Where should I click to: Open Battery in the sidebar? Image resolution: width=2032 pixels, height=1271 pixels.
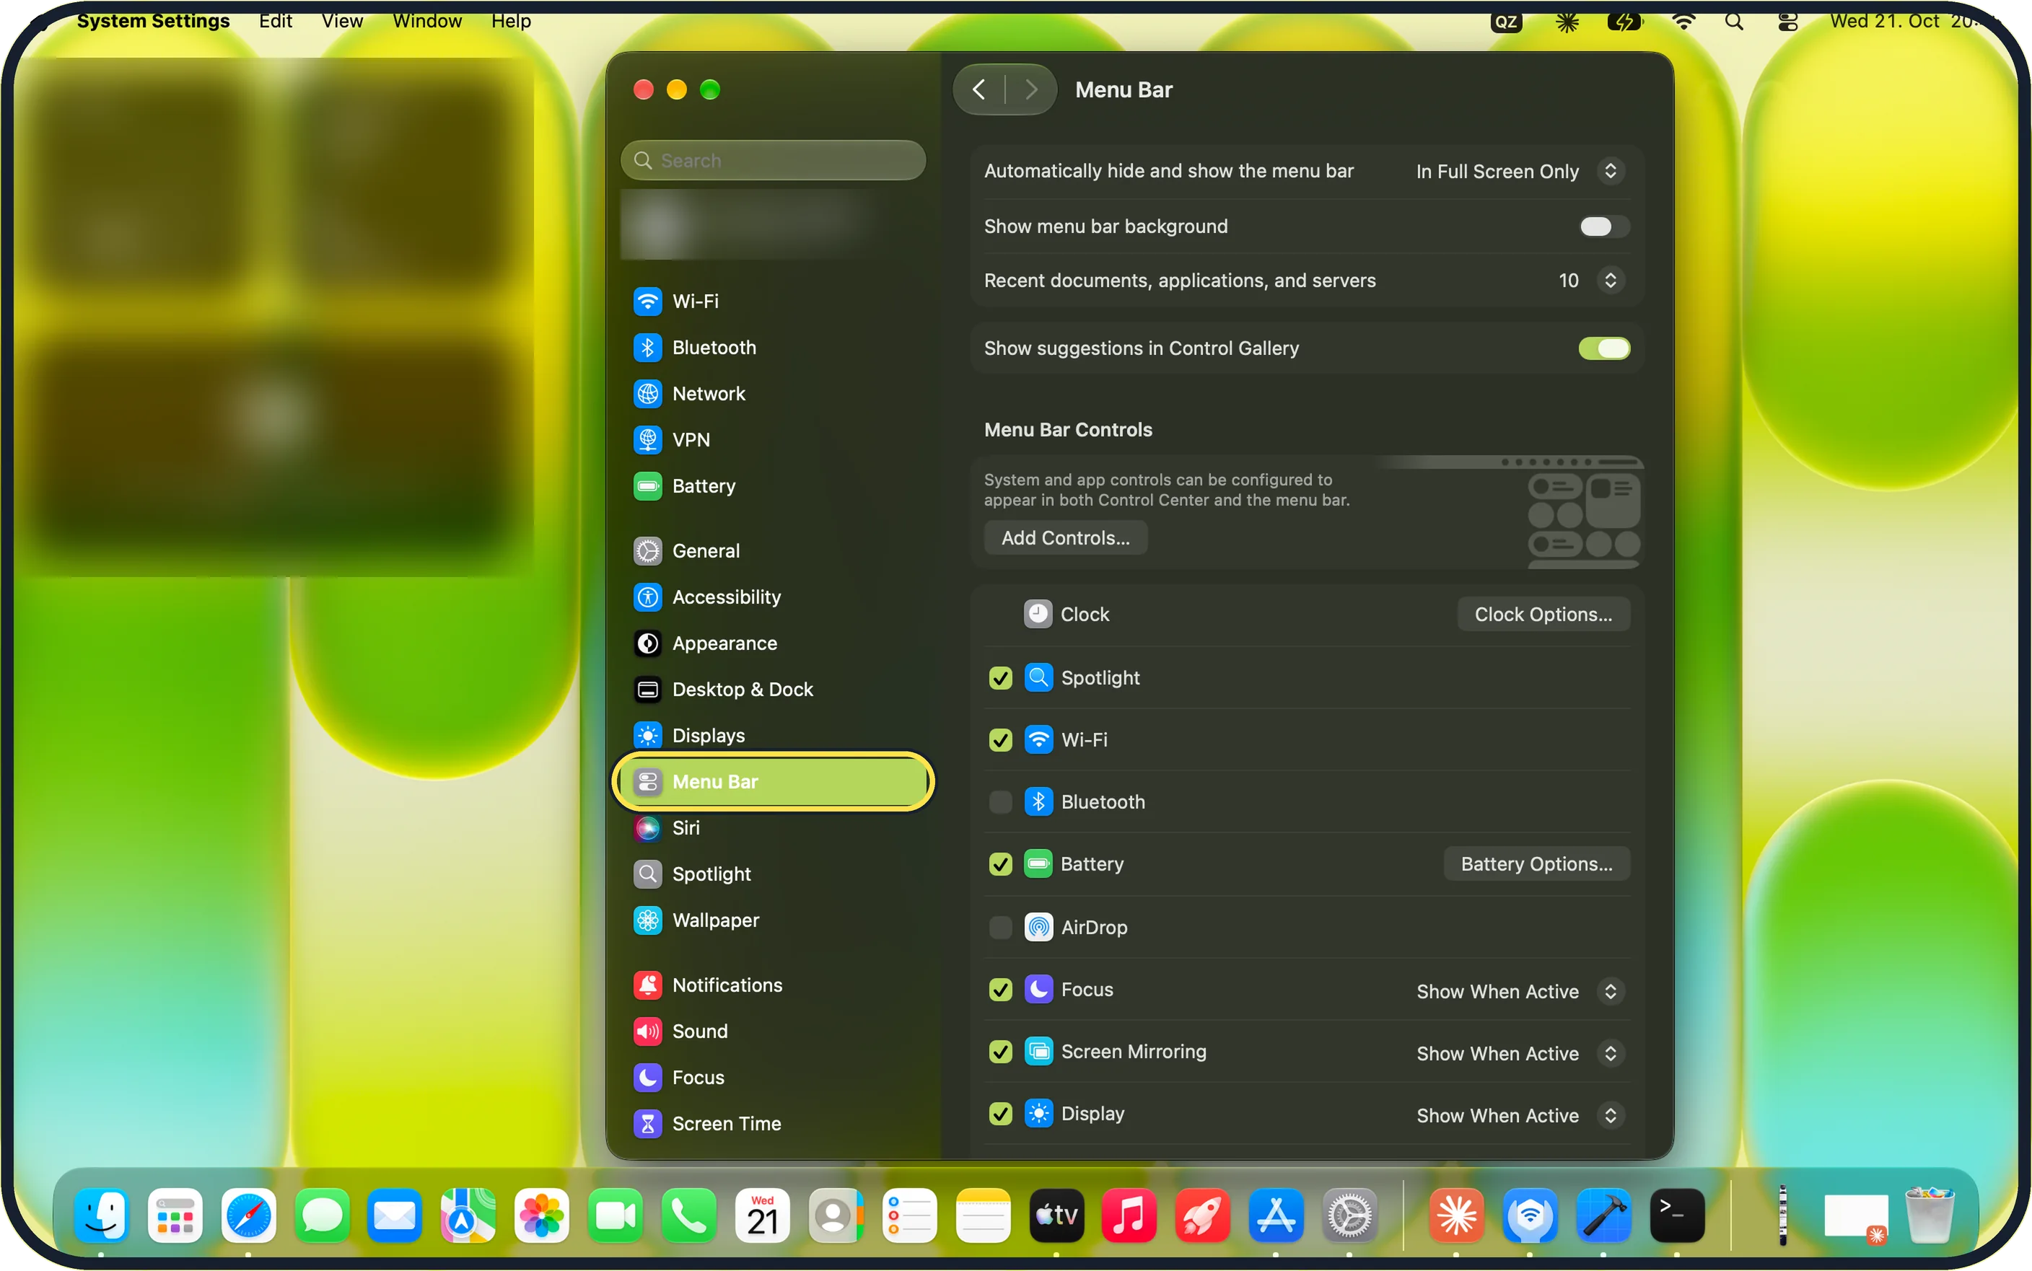pos(772,486)
